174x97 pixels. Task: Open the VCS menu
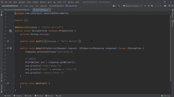65,2
